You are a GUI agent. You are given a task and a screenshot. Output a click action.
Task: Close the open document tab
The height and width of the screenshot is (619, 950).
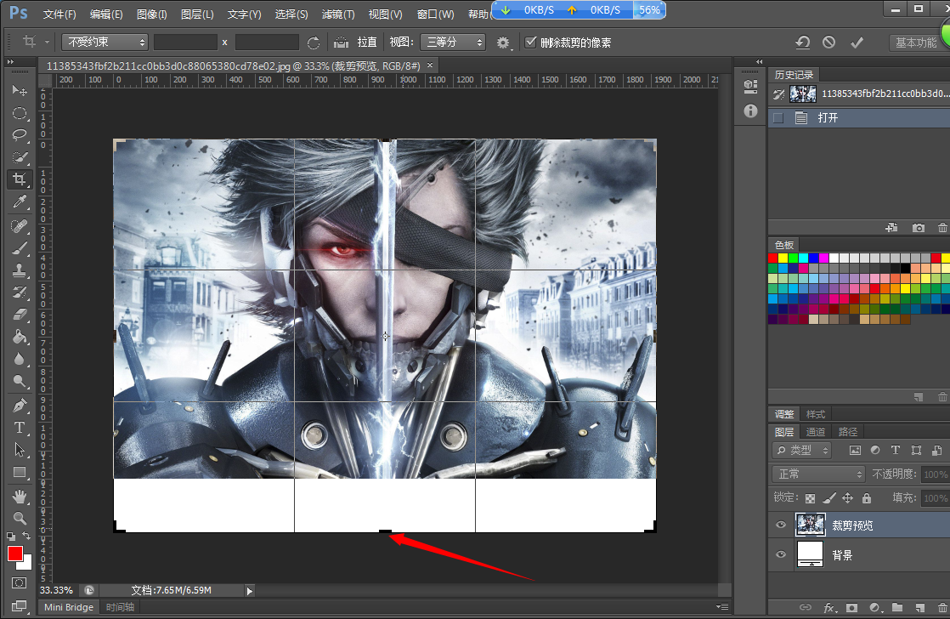[x=430, y=65]
